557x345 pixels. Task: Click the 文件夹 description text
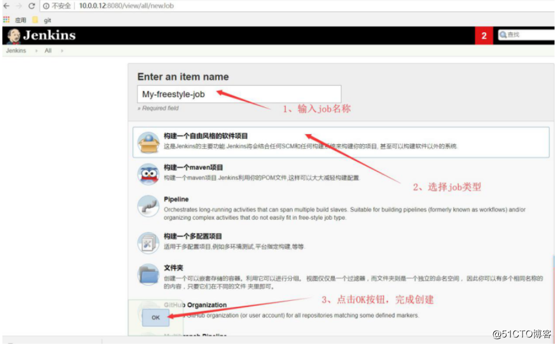tap(353, 282)
